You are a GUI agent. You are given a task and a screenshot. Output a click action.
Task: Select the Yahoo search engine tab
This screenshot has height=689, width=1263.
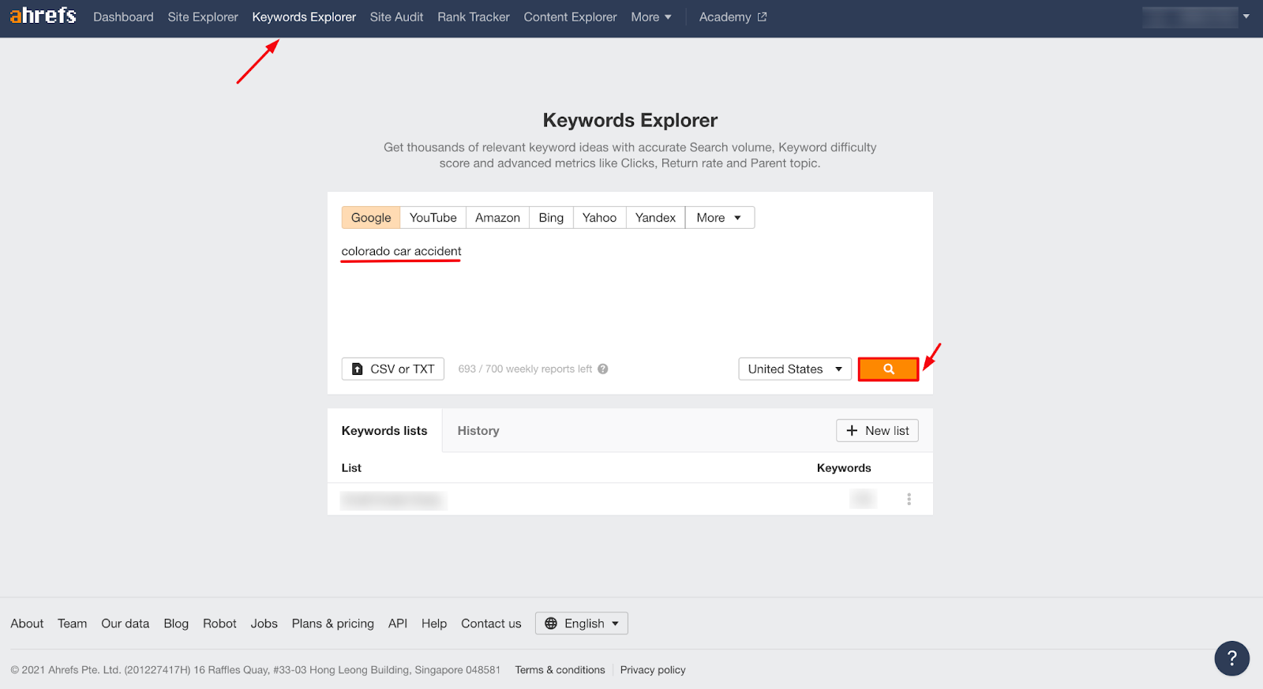tap(599, 218)
